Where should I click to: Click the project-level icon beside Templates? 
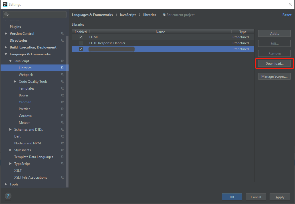click(63, 88)
